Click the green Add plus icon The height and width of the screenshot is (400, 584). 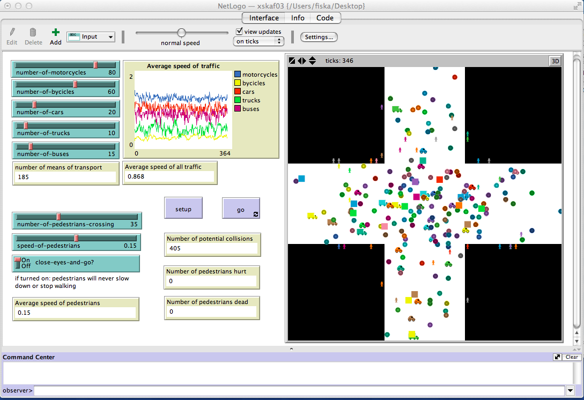point(56,33)
